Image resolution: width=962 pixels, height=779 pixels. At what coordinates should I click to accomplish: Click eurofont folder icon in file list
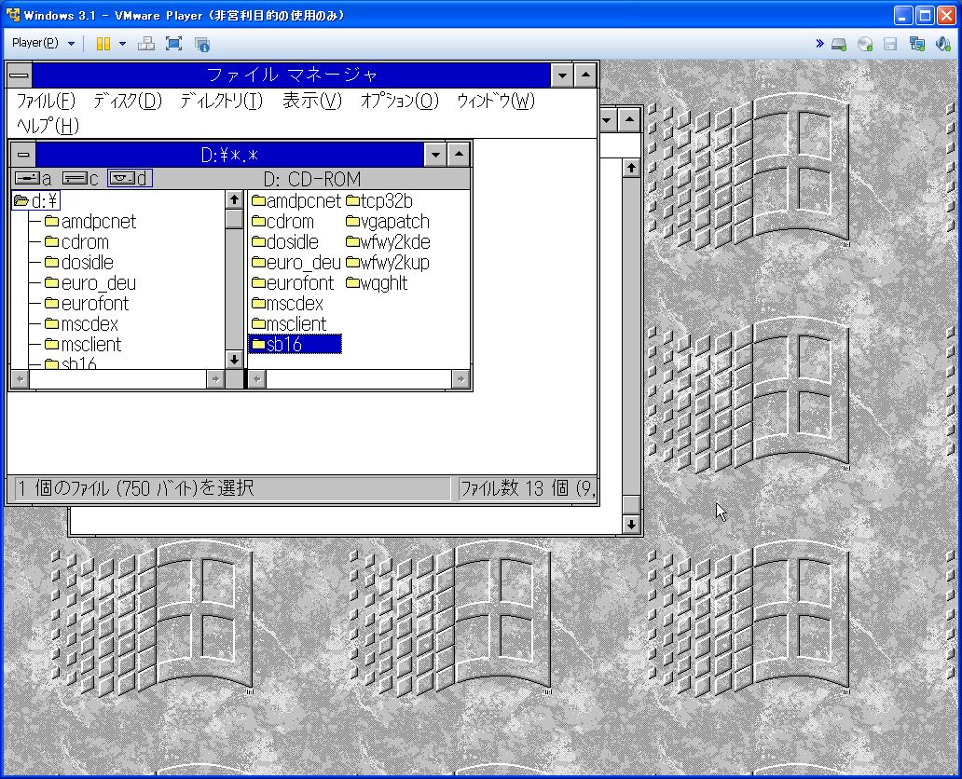[258, 282]
